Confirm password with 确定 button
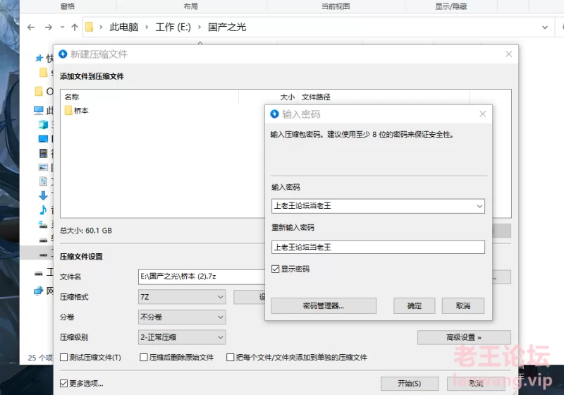Screen dimensions: 564x395 click(x=415, y=306)
